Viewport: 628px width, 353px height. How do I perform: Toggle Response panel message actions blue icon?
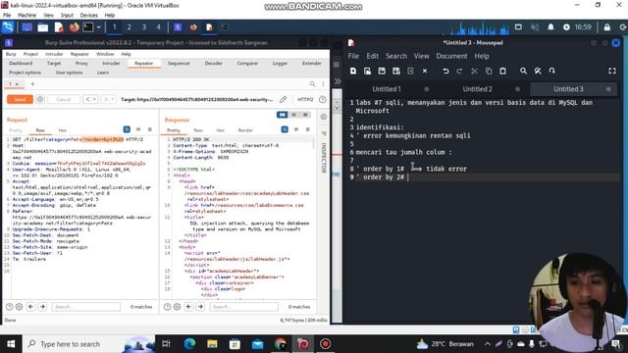pyautogui.click(x=285, y=129)
